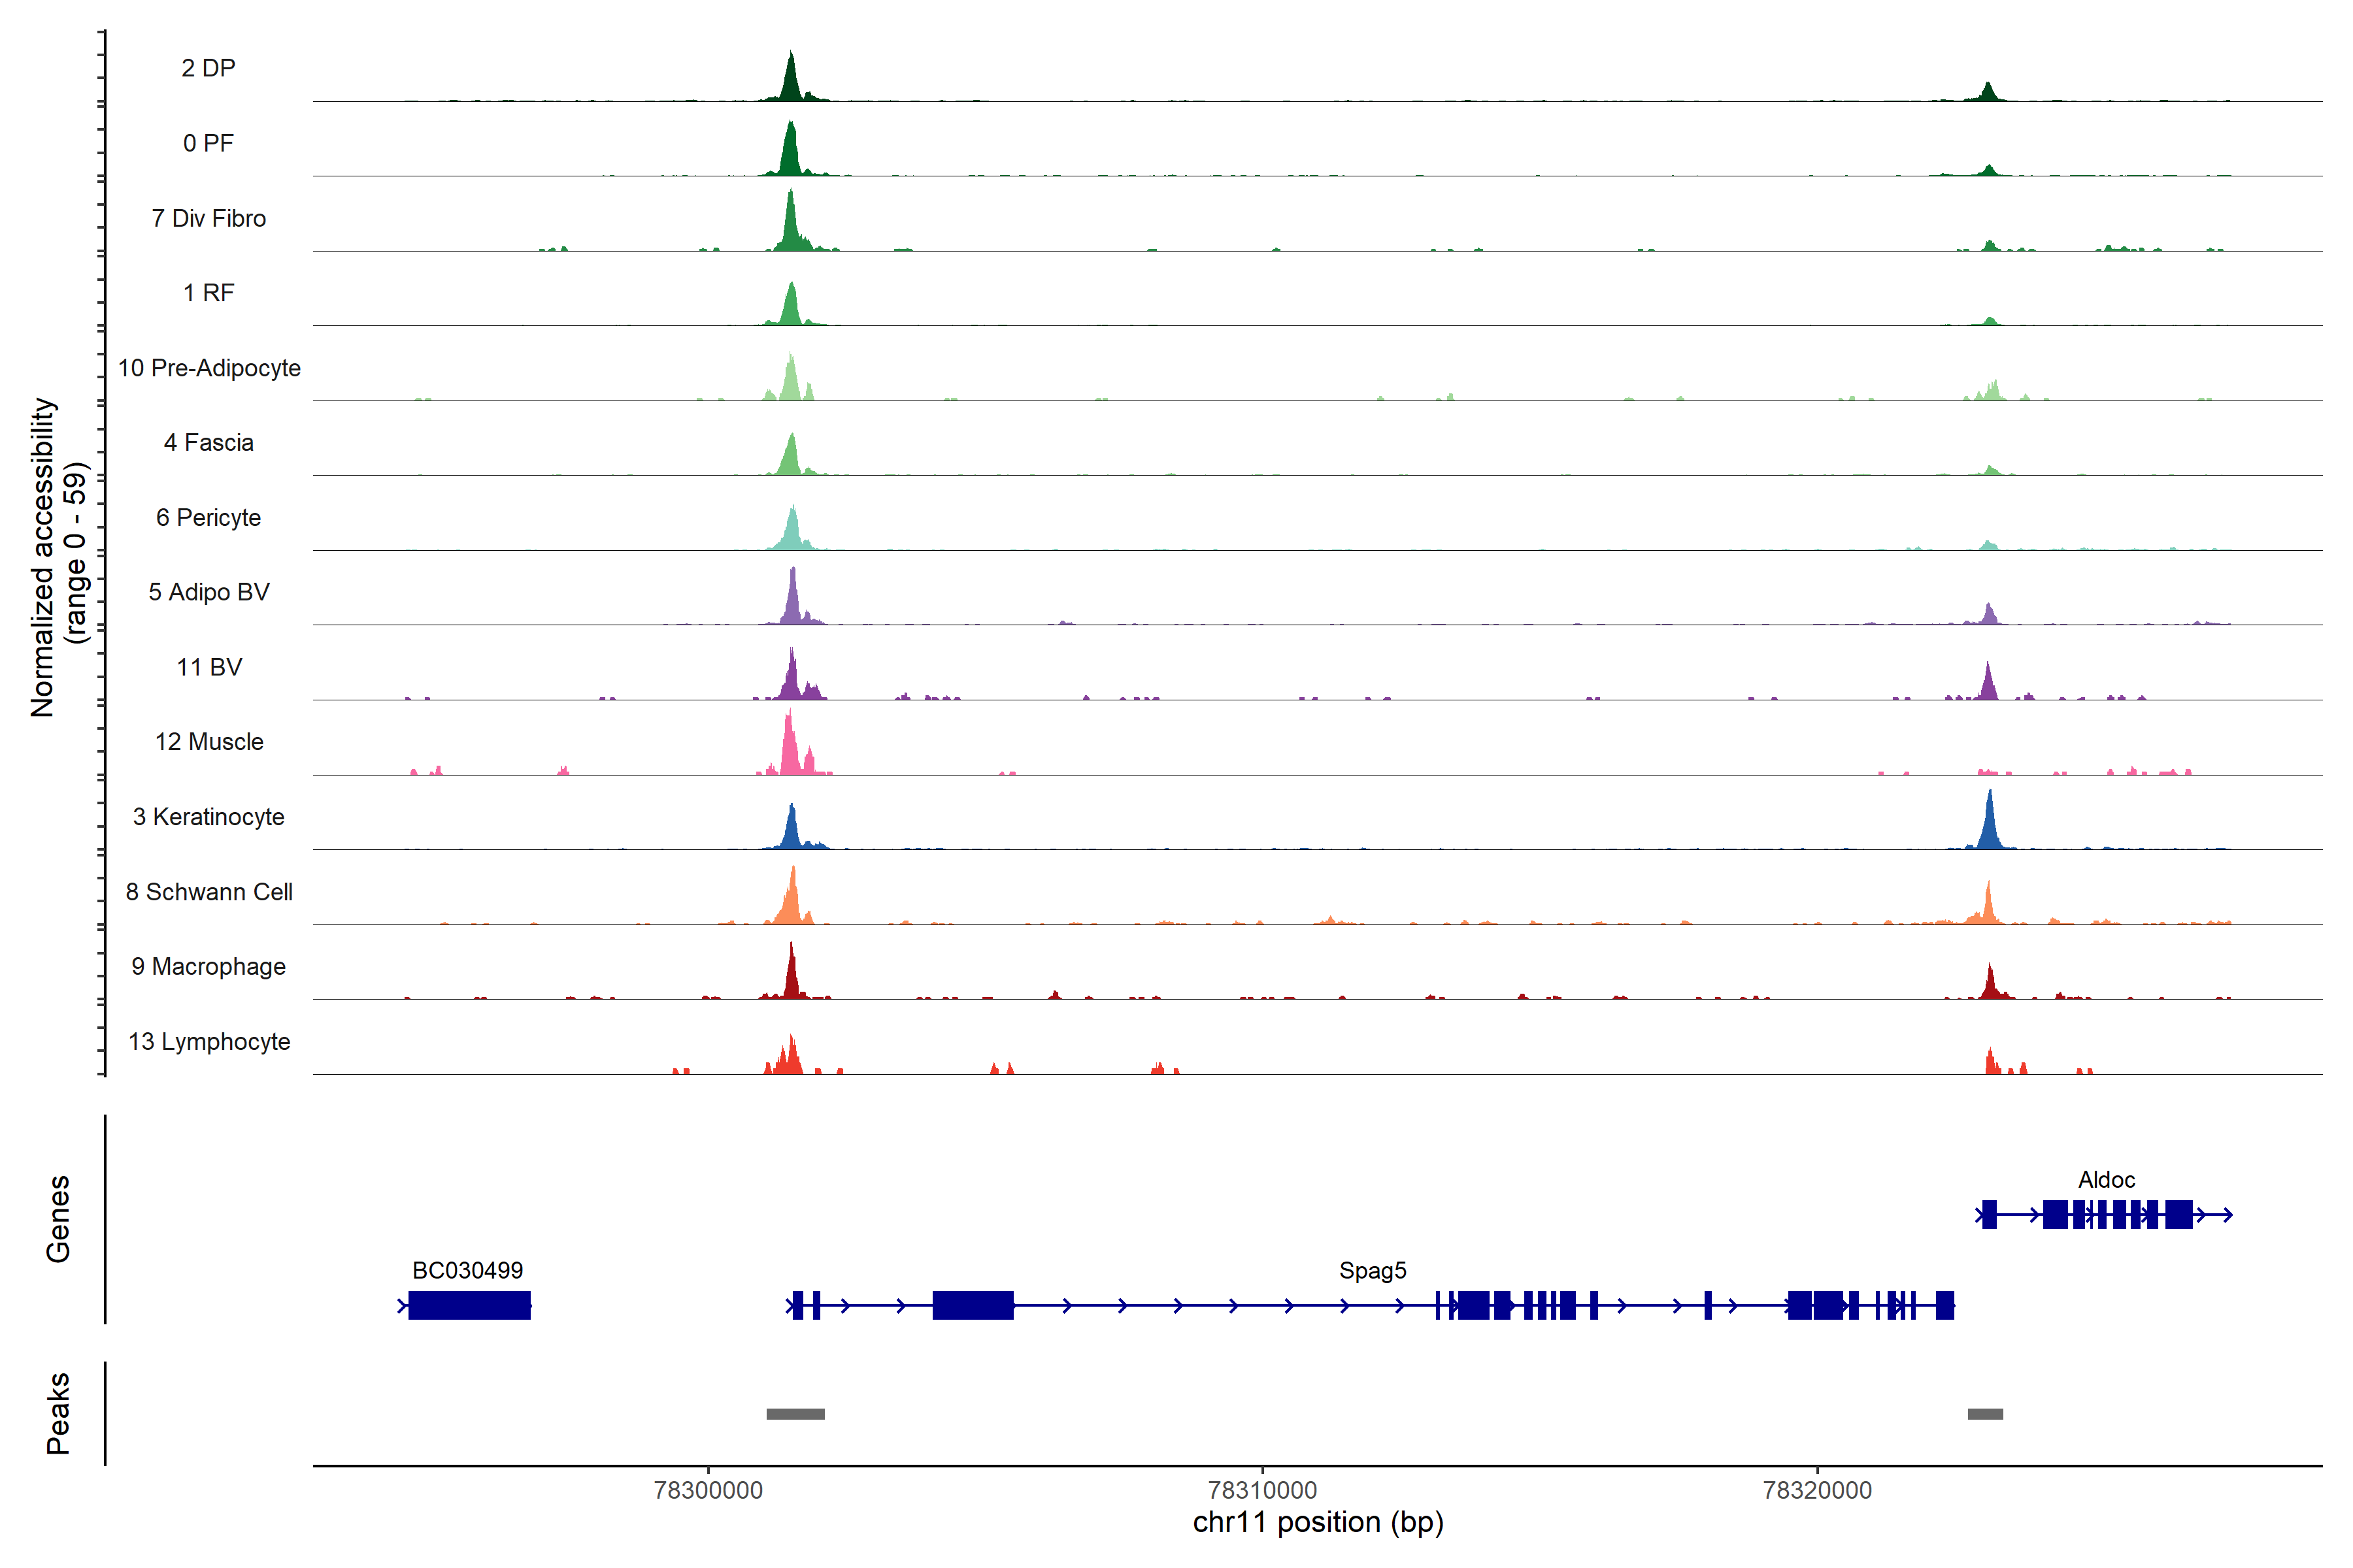Click the 3 Keratinocyte track label

(x=208, y=817)
